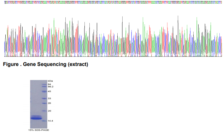Click the 20 kDa marker label
224x134 pixels.
(x=49, y=111)
